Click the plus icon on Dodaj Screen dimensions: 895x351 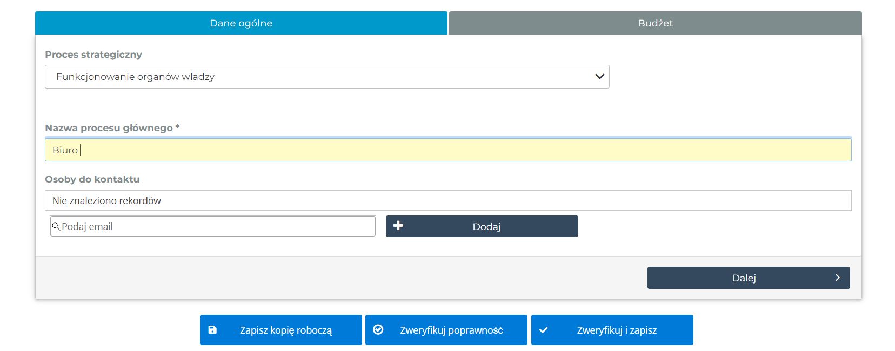pos(398,226)
